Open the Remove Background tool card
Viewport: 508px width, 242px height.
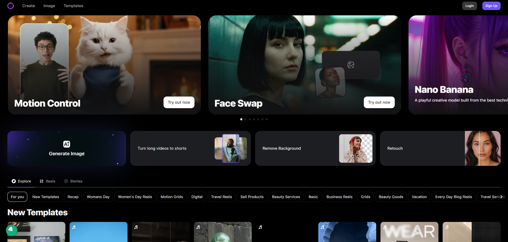click(x=315, y=148)
